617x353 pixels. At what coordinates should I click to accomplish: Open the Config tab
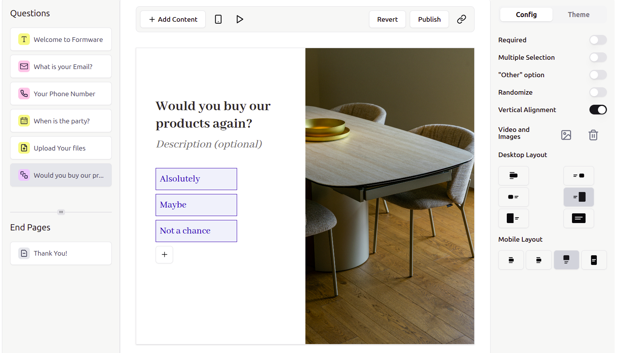click(x=526, y=14)
